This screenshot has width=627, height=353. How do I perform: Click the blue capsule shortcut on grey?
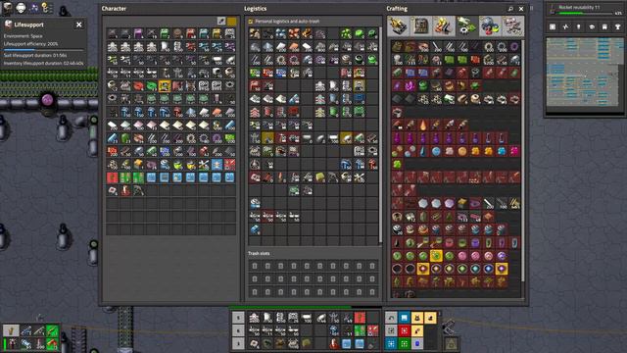click(417, 344)
